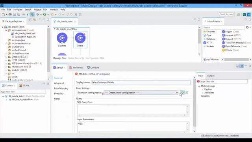
Task: Switch to the Output metadata tab
Action: pos(211,76)
